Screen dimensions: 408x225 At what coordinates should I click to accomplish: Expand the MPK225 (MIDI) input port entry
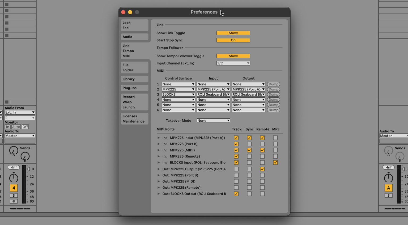pyautogui.click(x=159, y=150)
